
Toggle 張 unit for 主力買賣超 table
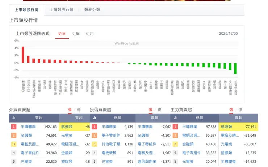pyautogui.click(x=231, y=110)
